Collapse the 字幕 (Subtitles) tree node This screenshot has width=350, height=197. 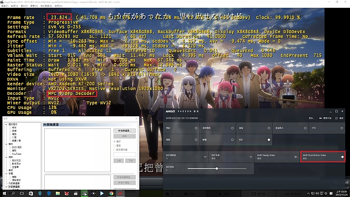click(6, 174)
